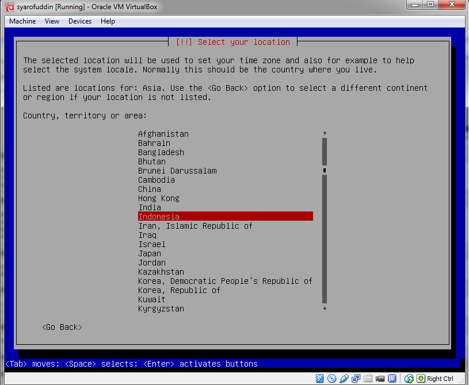
Task: Select Korea, Democratic People's Republic of
Action: [225, 282]
